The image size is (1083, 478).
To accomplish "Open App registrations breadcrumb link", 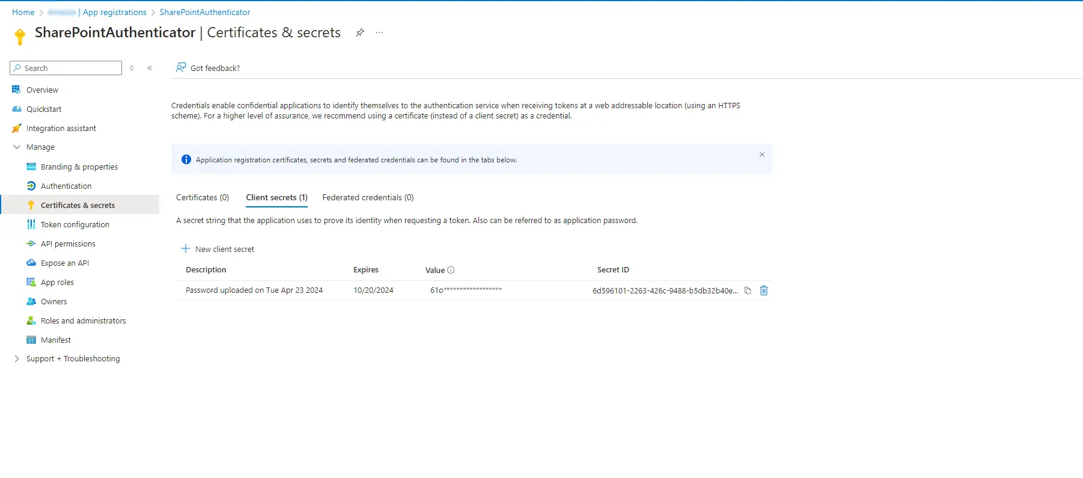I will pos(114,12).
